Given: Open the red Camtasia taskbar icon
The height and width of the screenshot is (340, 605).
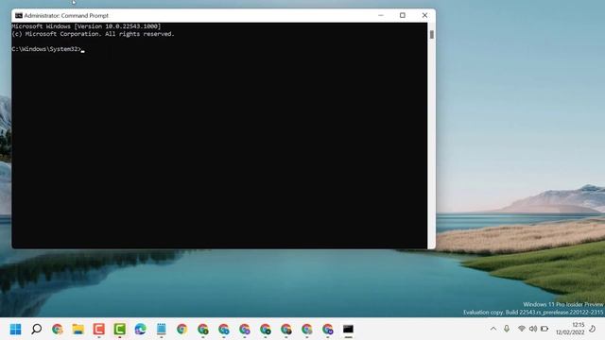Looking at the screenshot, I should [98, 330].
